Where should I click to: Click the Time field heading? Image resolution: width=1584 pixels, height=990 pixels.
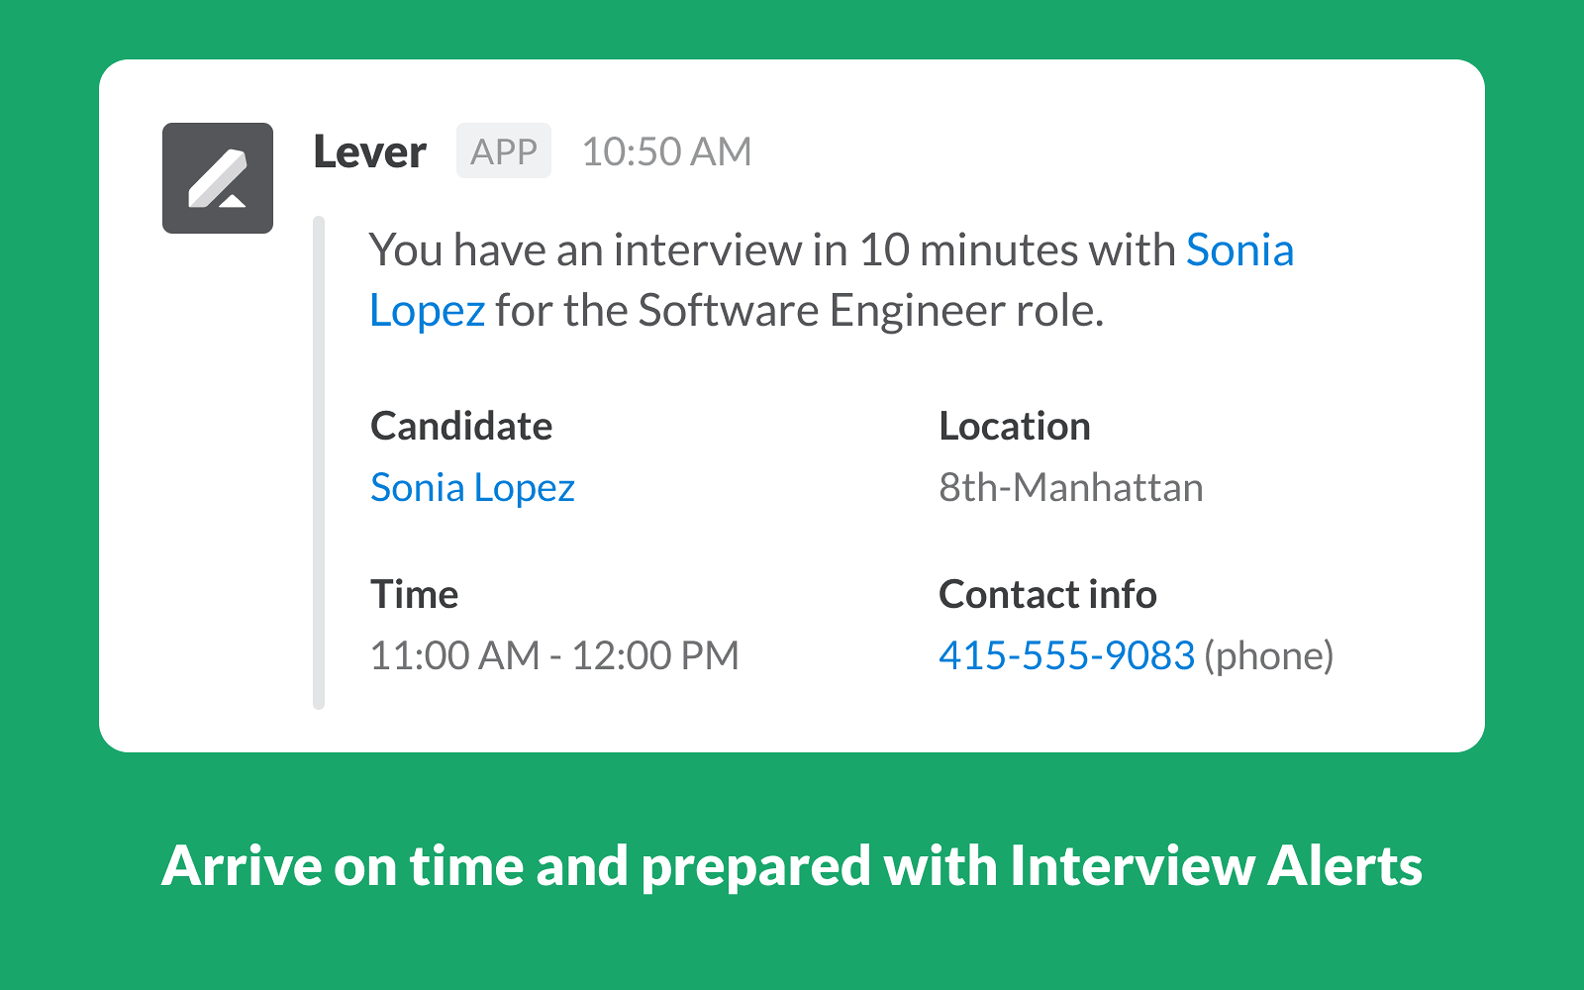pos(414,595)
